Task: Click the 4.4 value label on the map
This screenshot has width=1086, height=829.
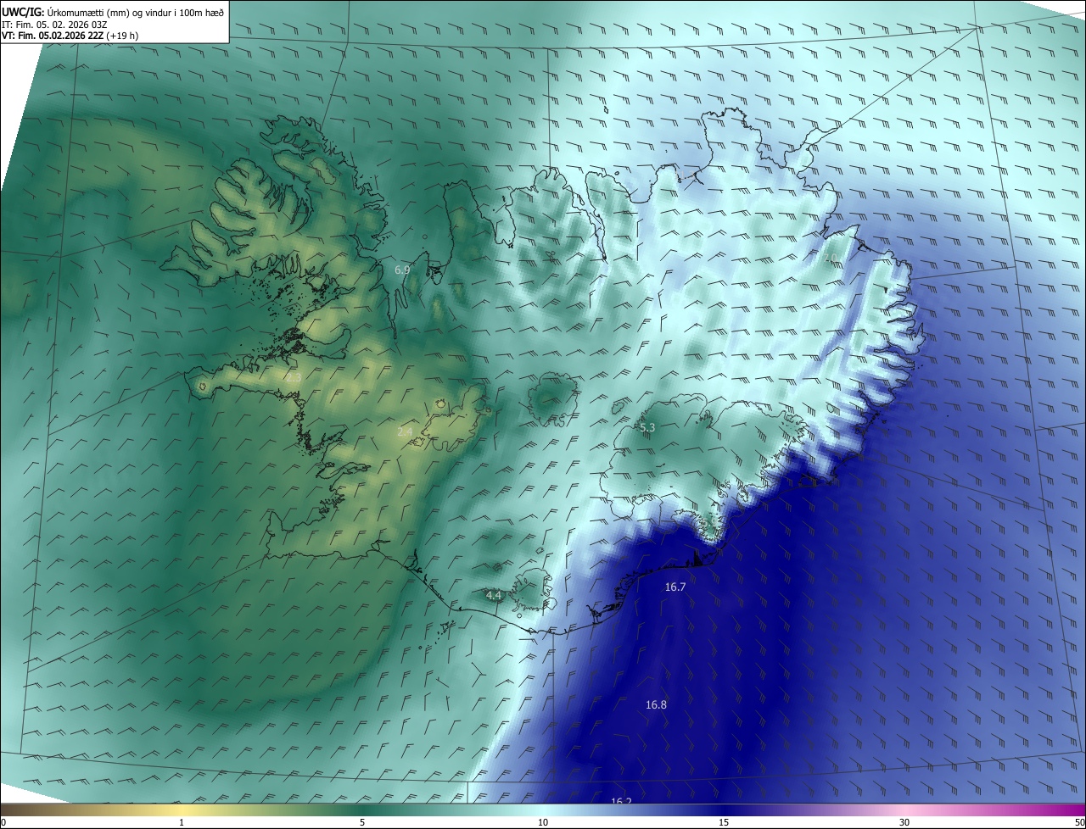Action: point(494,596)
